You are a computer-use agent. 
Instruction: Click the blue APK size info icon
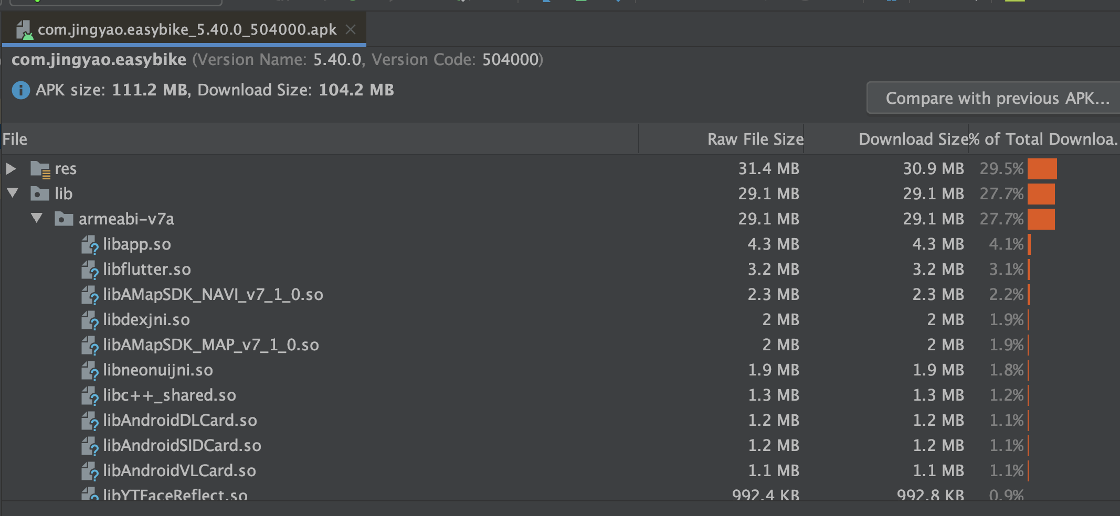21,90
